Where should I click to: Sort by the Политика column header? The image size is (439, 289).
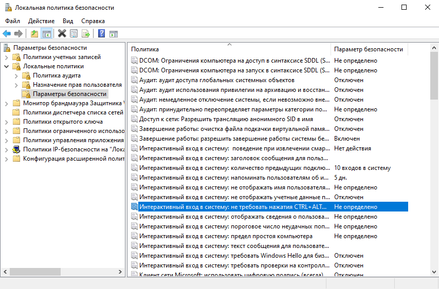(229, 49)
